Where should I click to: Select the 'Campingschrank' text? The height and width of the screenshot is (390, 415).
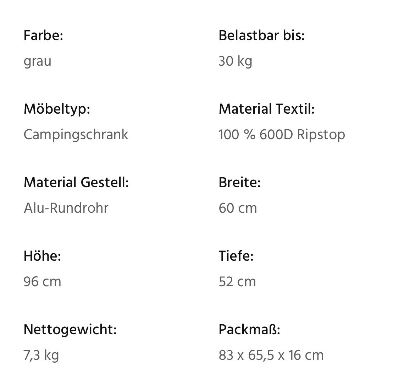(76, 135)
